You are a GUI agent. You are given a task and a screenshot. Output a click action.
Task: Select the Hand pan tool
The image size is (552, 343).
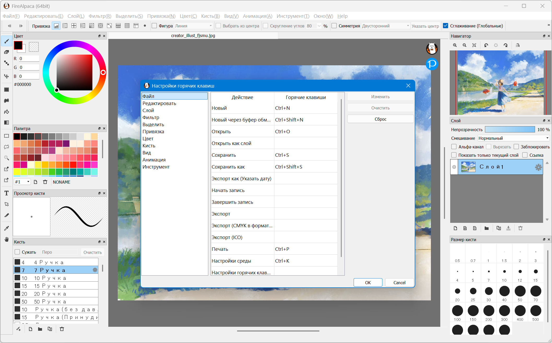click(7, 239)
